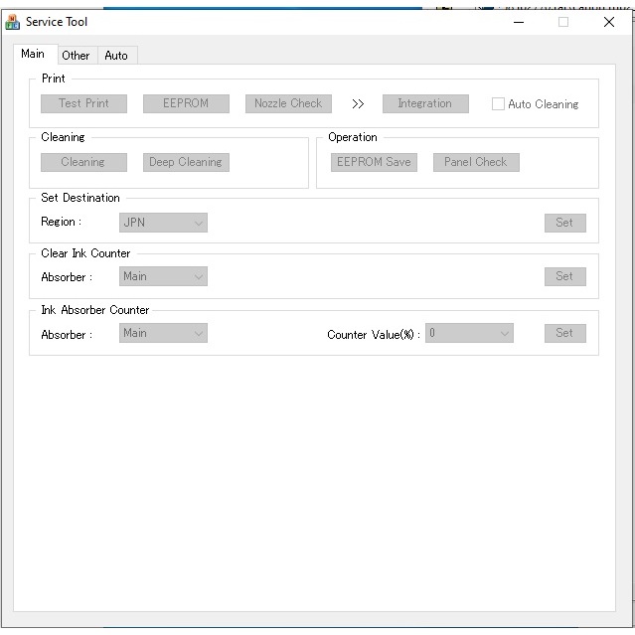Open the Ink Absorber Counter Absorber dropdown
Viewport: 635px width, 635px height.
(x=163, y=333)
